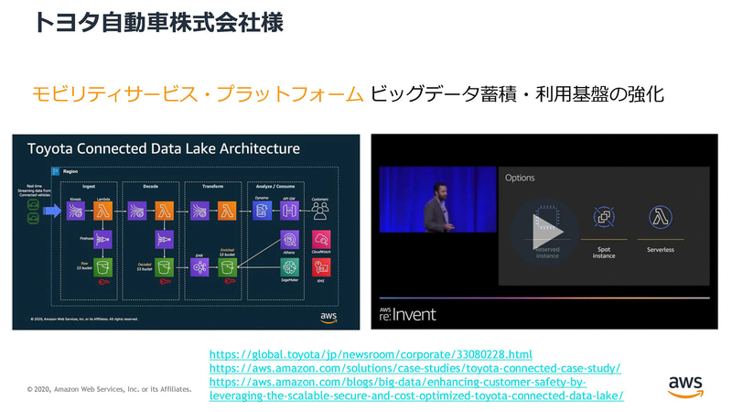The height and width of the screenshot is (412, 732).
Task: Click the Toyota Connected Data Lake Architecture diagram title
Action: [x=164, y=148]
